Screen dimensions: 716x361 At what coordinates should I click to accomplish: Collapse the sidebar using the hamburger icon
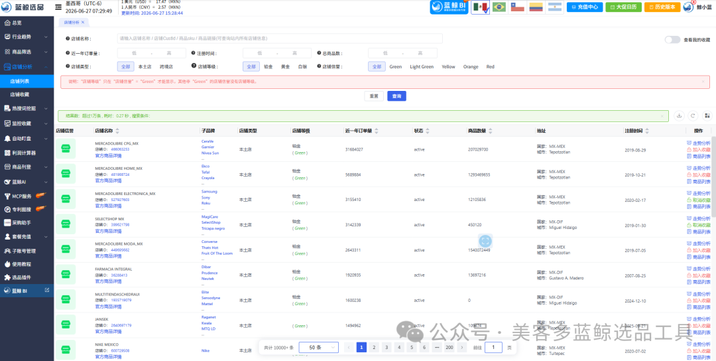(x=58, y=7)
